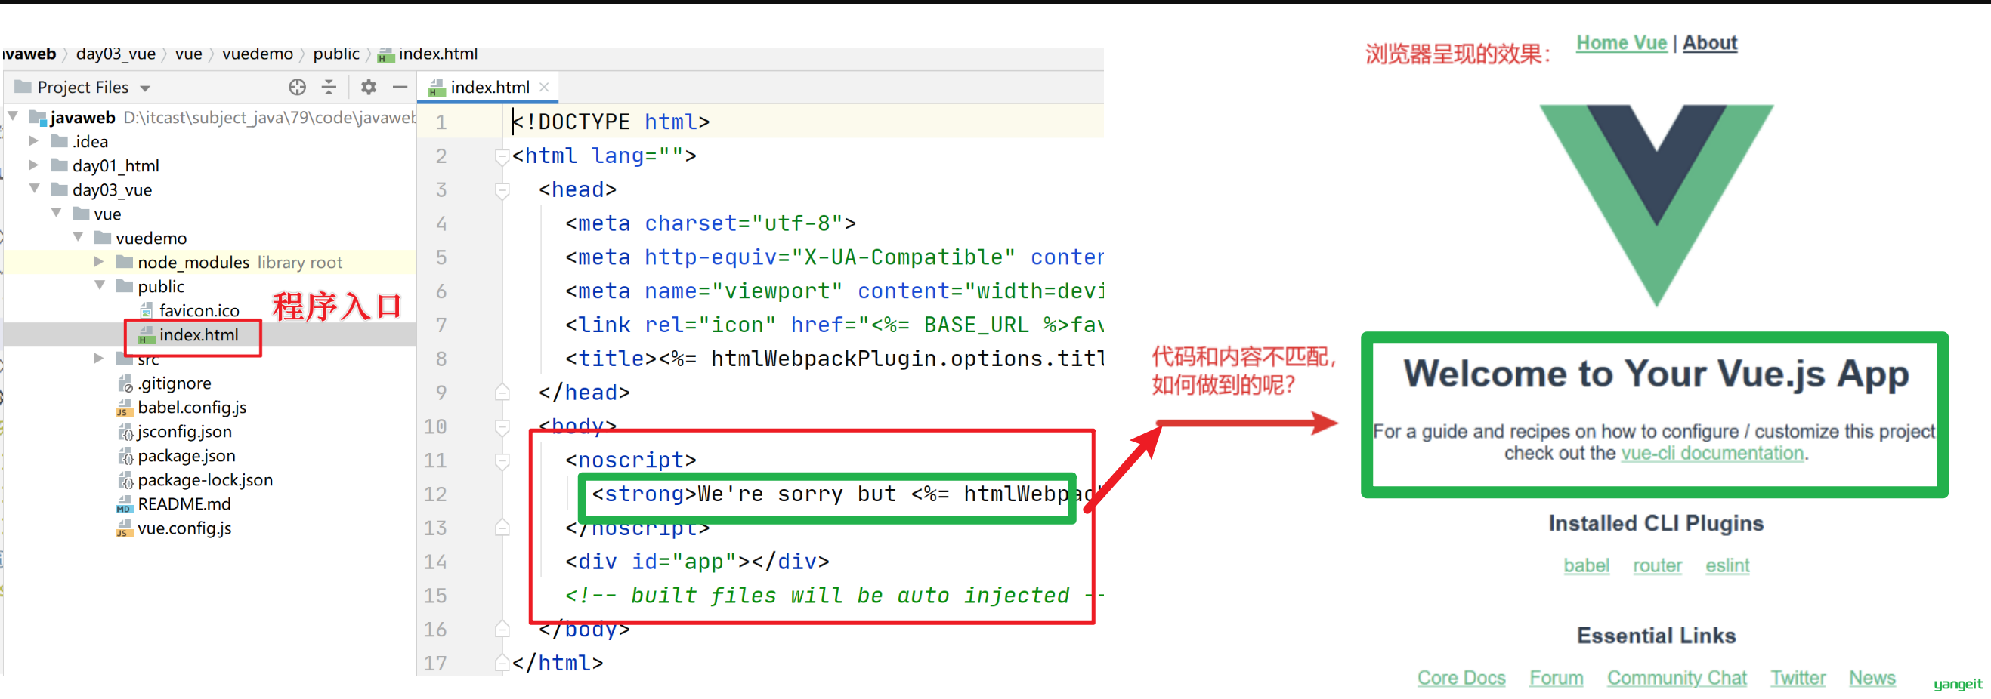Select the vuedemo folder icon

click(x=103, y=237)
